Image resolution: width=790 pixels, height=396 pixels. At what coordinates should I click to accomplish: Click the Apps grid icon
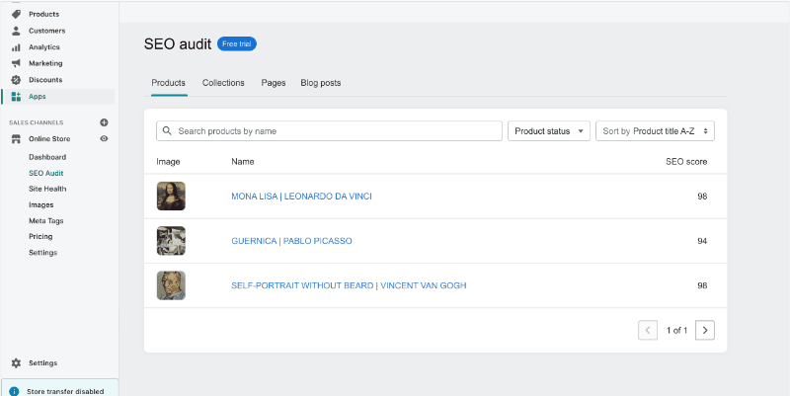click(16, 96)
